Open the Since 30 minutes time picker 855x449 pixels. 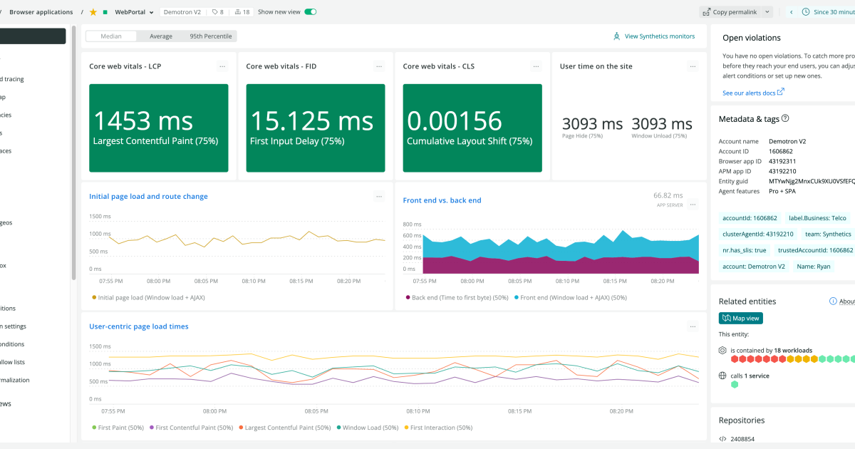826,12
